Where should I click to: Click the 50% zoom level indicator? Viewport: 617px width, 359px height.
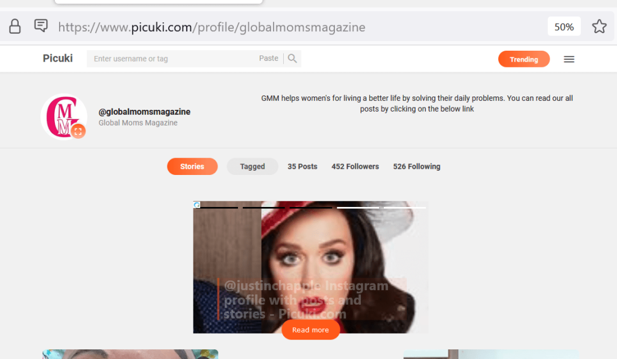tap(564, 27)
